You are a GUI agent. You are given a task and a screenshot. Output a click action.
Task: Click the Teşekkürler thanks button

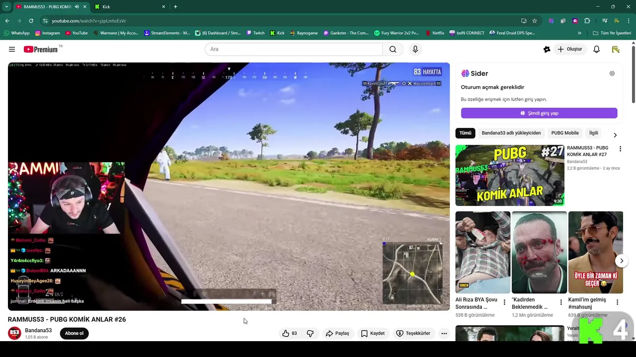(x=413, y=333)
